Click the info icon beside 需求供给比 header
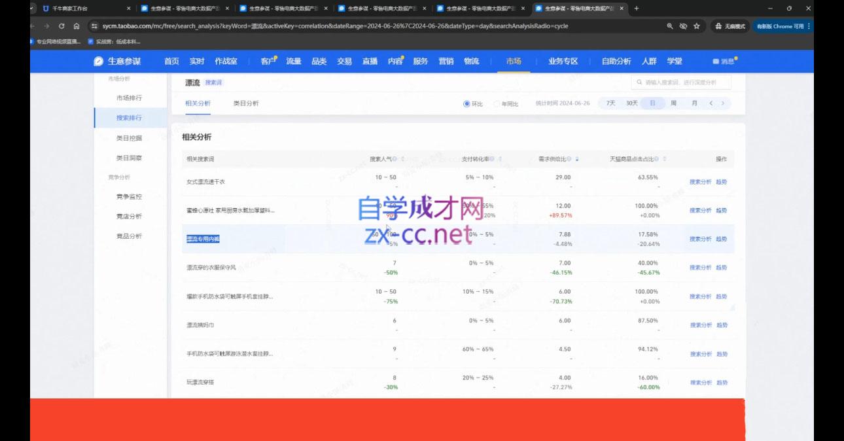This screenshot has width=844, height=441. coord(569,159)
